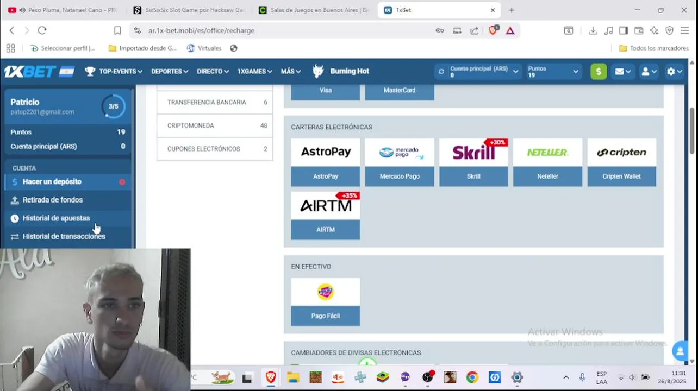Open browser downloads icon
The height and width of the screenshot is (391, 698).
(593, 30)
